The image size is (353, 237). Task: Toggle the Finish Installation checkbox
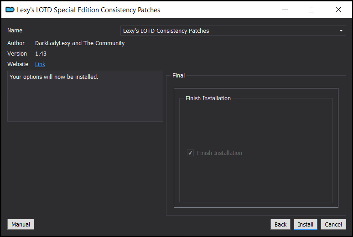[x=191, y=153]
